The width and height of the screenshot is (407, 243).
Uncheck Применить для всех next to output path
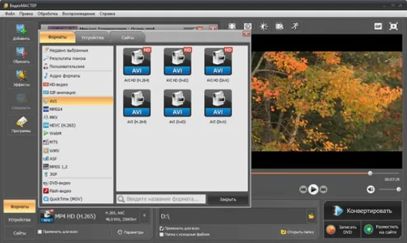(162, 228)
